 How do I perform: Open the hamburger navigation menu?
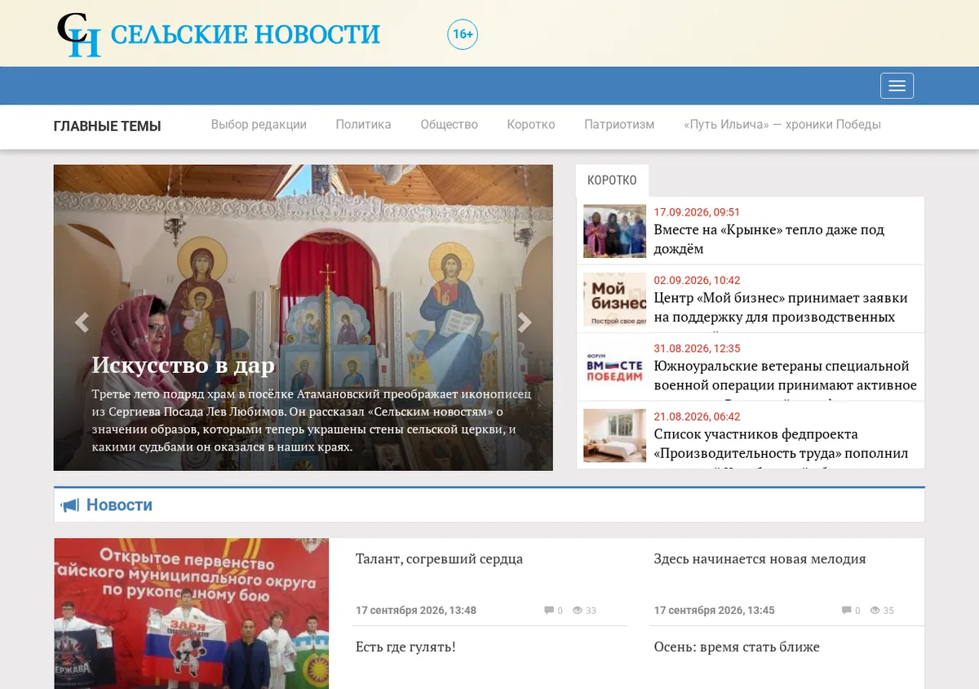pos(897,86)
